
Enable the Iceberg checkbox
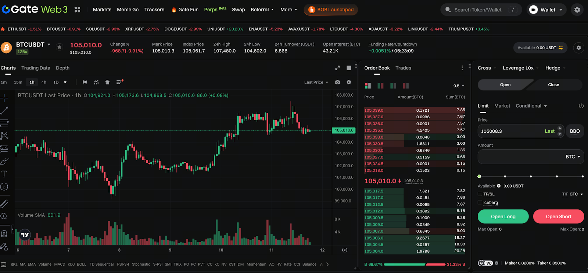(480, 202)
